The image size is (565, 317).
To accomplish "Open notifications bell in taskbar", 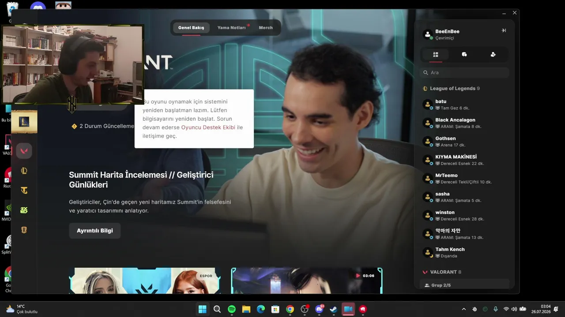I will point(556,309).
